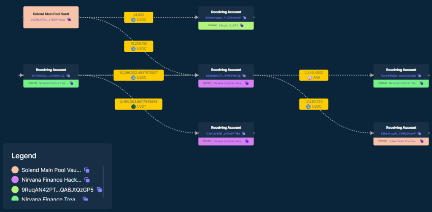Copy owner 9RuqA...QzGP5 in top receiving account

(x=242, y=25)
